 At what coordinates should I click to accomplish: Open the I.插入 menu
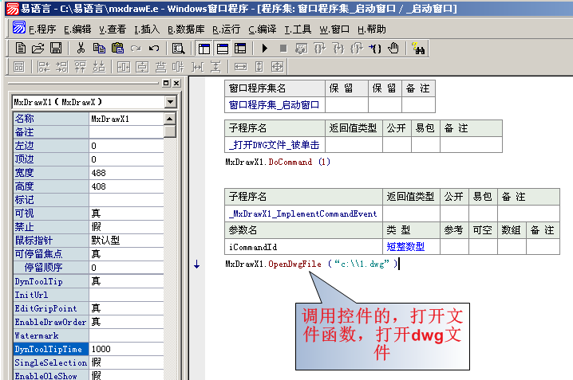pyautogui.click(x=147, y=29)
